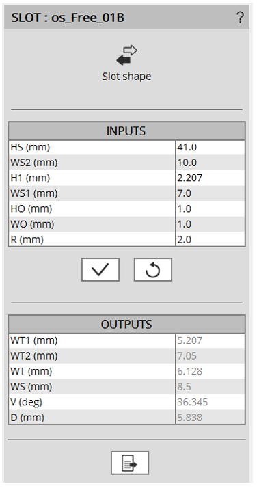
Task: Apply inputs with the checkmark button
Action: point(100,269)
